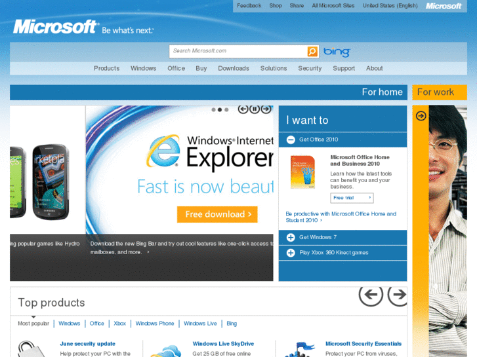Viewport: 477px width, 357px height.
Task: Click the Free download button
Action: [217, 214]
